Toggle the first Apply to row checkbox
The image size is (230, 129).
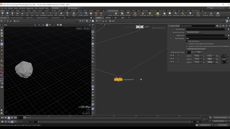click(x=178, y=56)
